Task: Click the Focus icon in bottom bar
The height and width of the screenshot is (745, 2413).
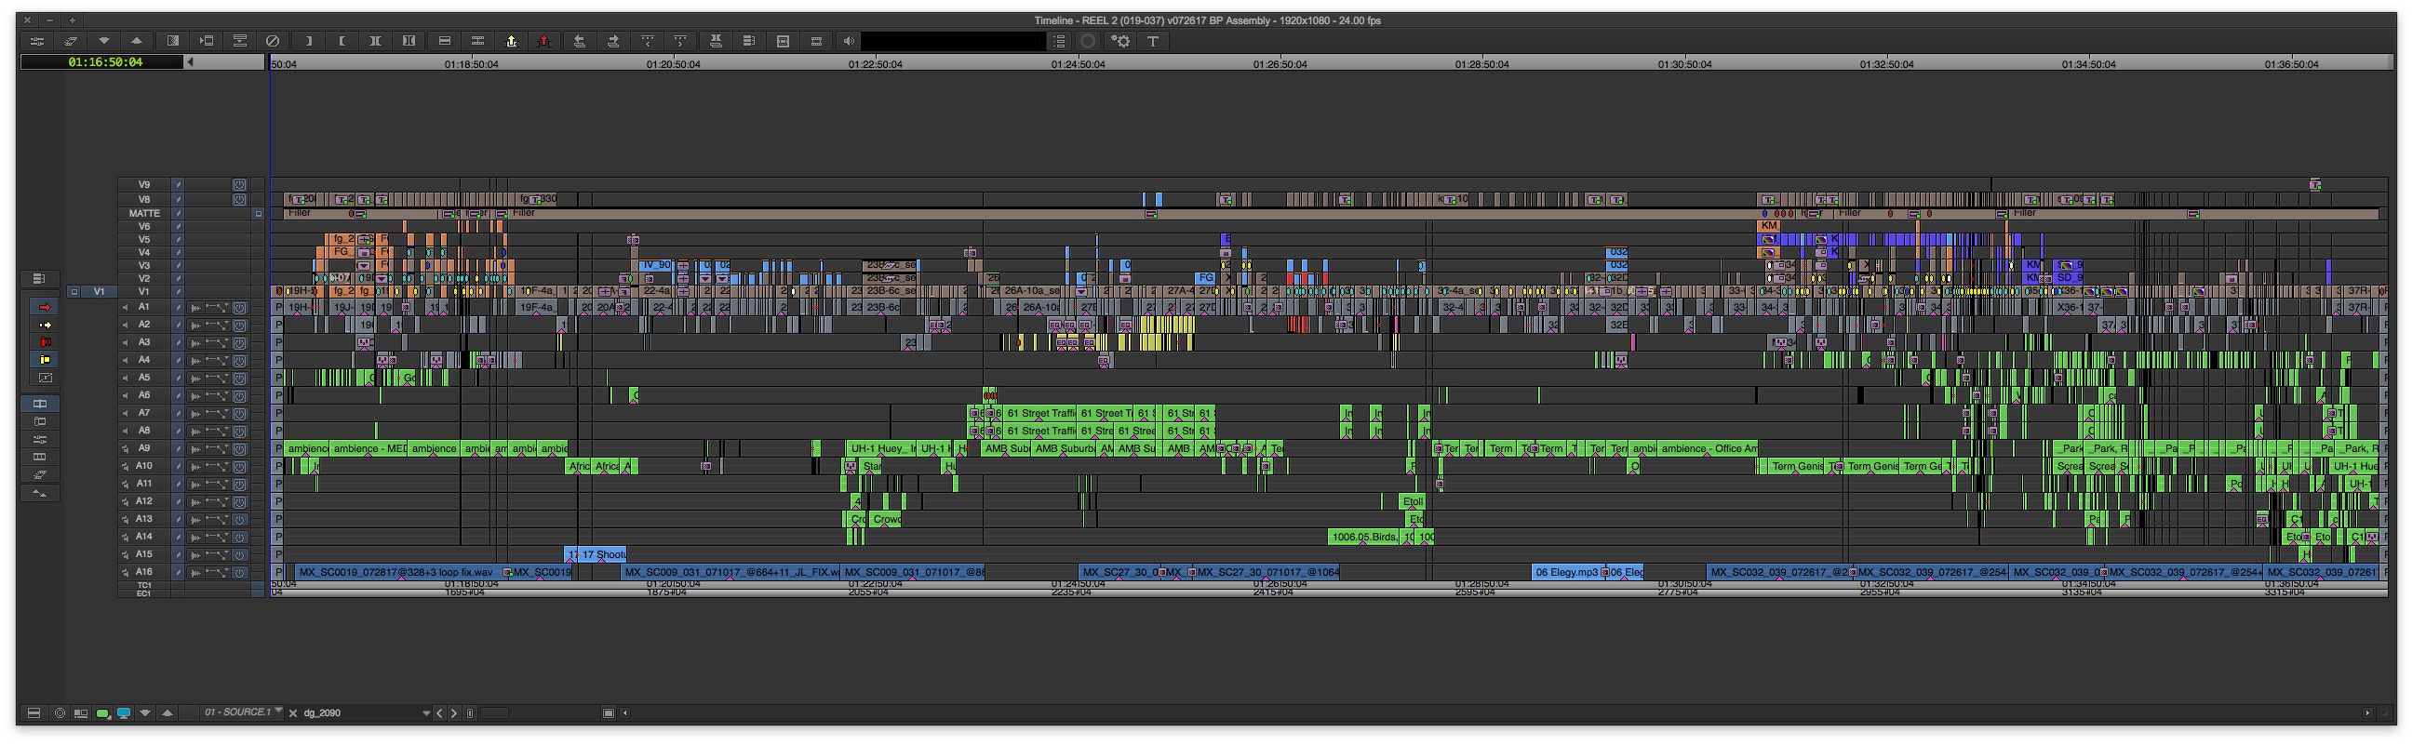Action: click(60, 713)
